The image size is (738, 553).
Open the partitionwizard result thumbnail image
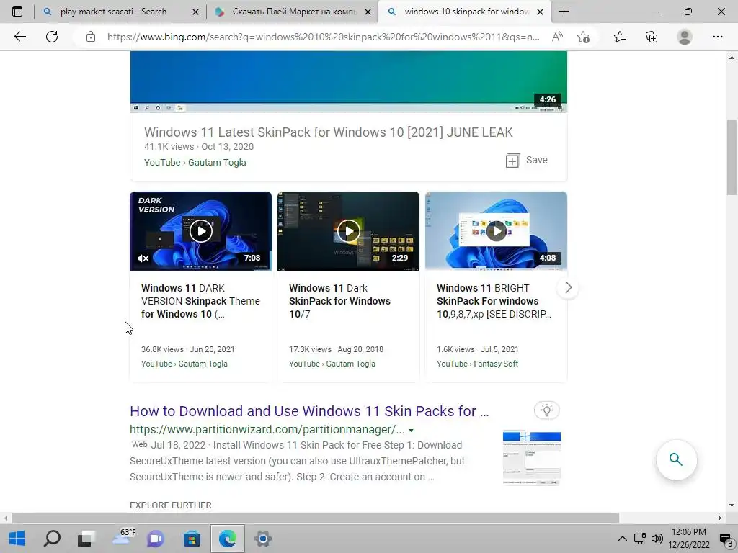tap(531, 457)
